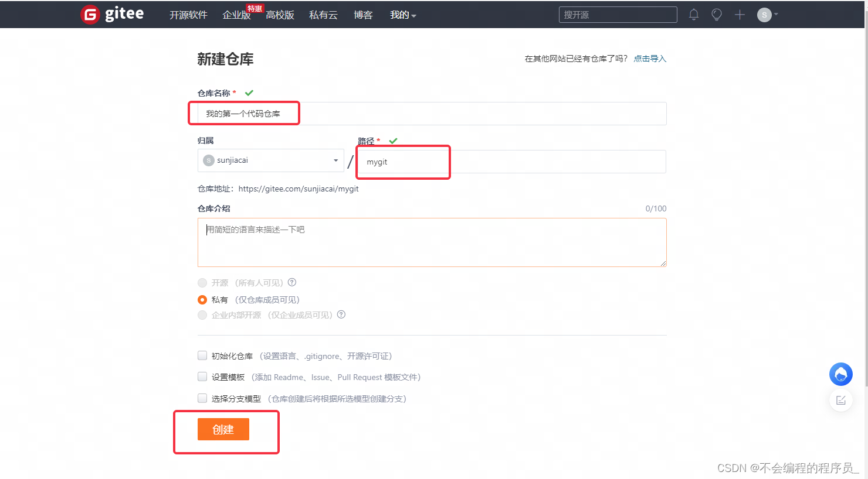Click the 0/100 character counter
The image size is (868, 479).
656,208
